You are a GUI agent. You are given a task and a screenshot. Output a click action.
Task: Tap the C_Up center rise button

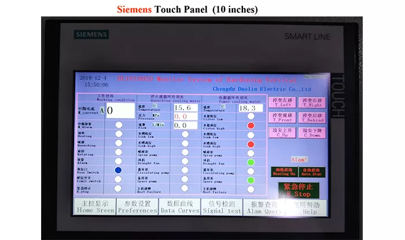(282, 132)
